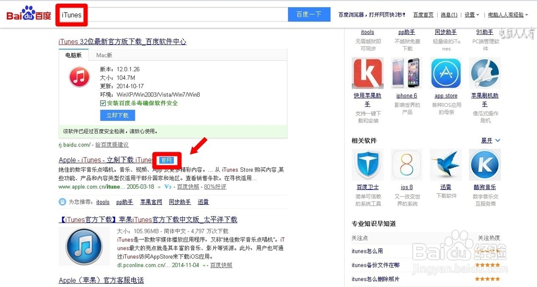Open the Apple - iTunes 立刻下载 result link
Image resolution: width=537 pixels, height=287 pixels.
tap(106, 160)
